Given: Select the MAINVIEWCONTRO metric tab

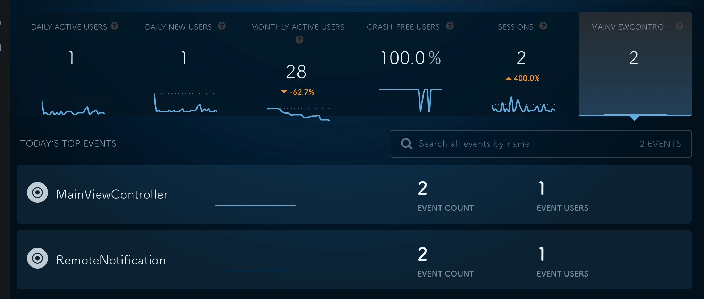Looking at the screenshot, I should tap(635, 64).
